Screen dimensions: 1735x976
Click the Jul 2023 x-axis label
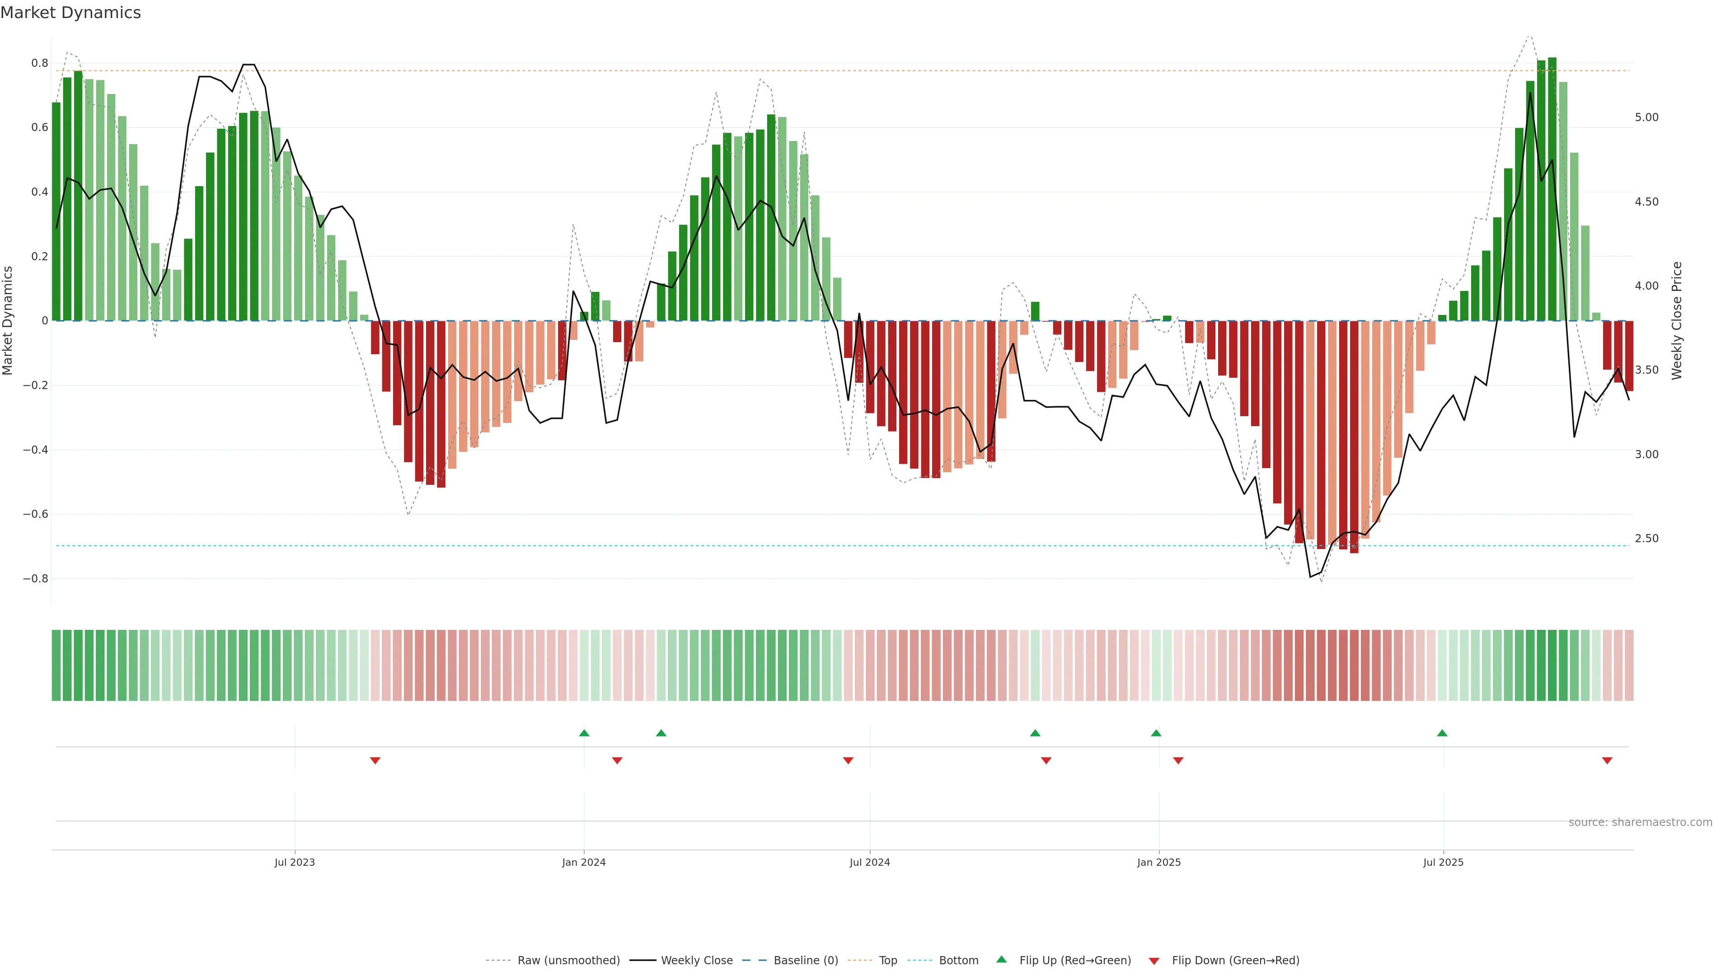(294, 862)
